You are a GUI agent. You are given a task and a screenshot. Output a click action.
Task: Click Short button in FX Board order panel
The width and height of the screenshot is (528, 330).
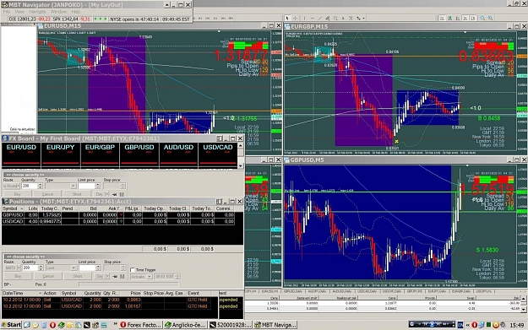coord(77,194)
